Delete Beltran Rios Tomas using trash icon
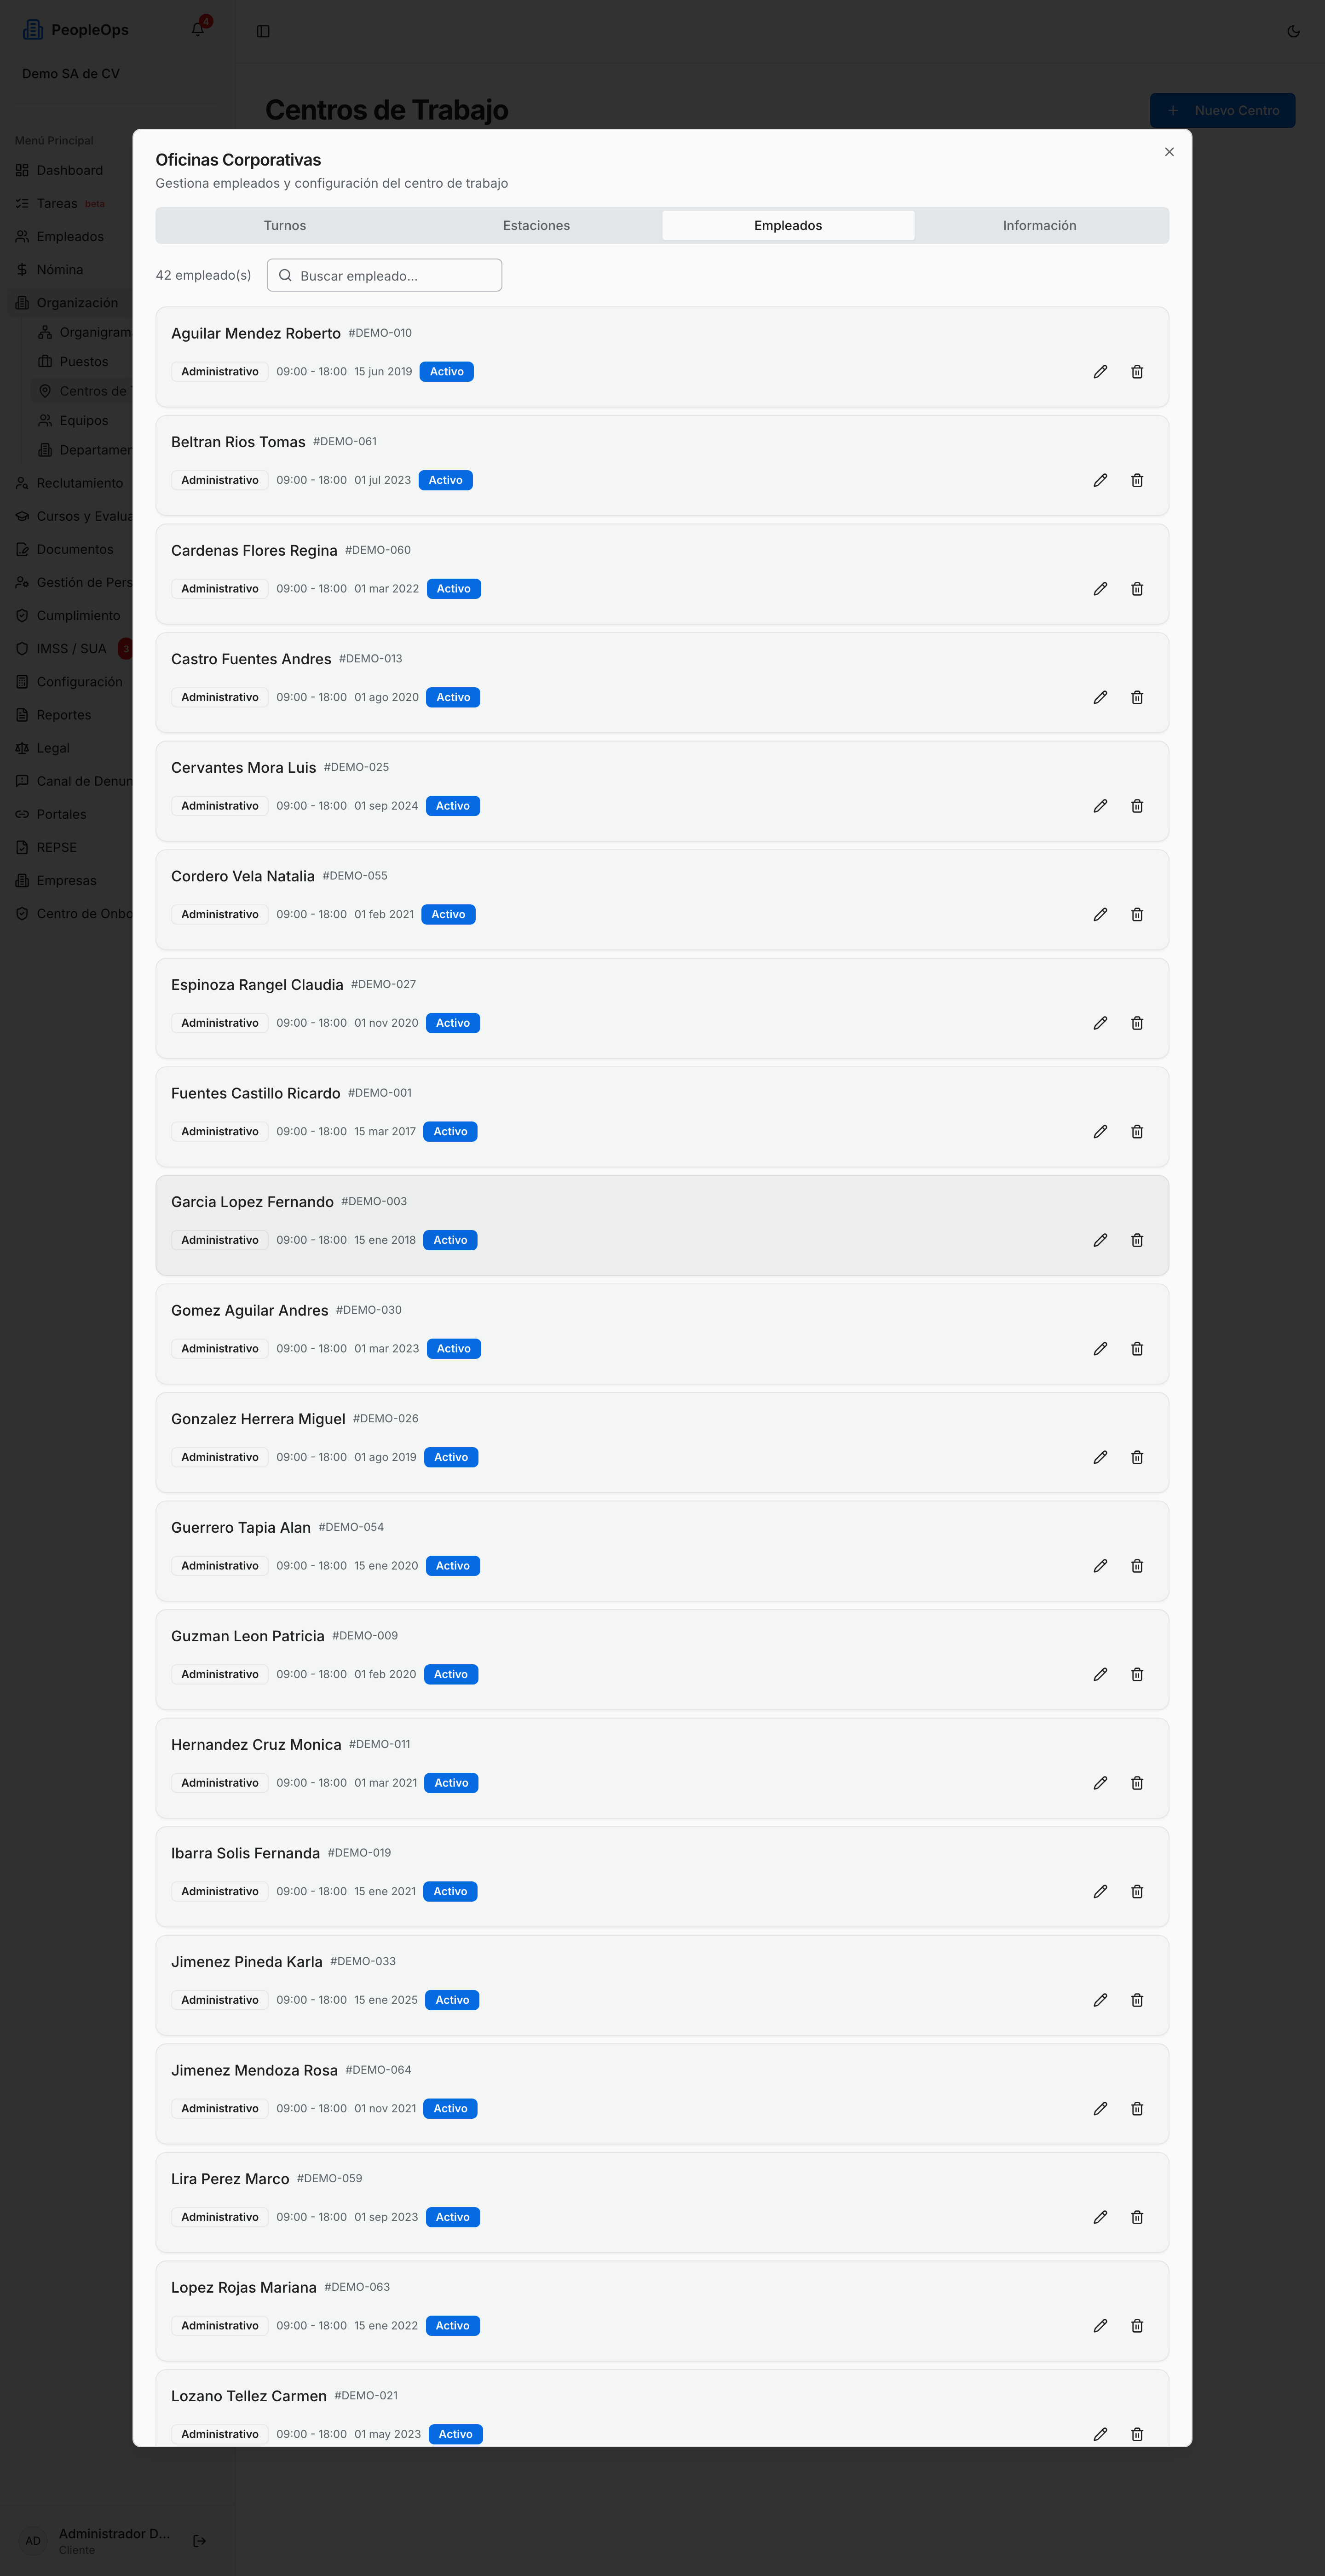This screenshot has height=2576, width=1325. coord(1137,480)
